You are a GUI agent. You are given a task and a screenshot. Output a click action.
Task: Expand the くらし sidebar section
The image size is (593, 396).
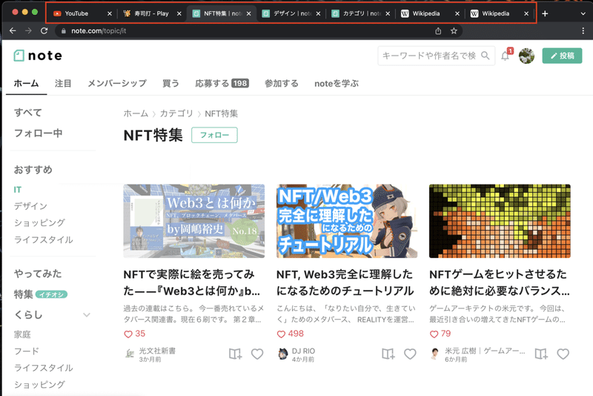click(x=87, y=315)
